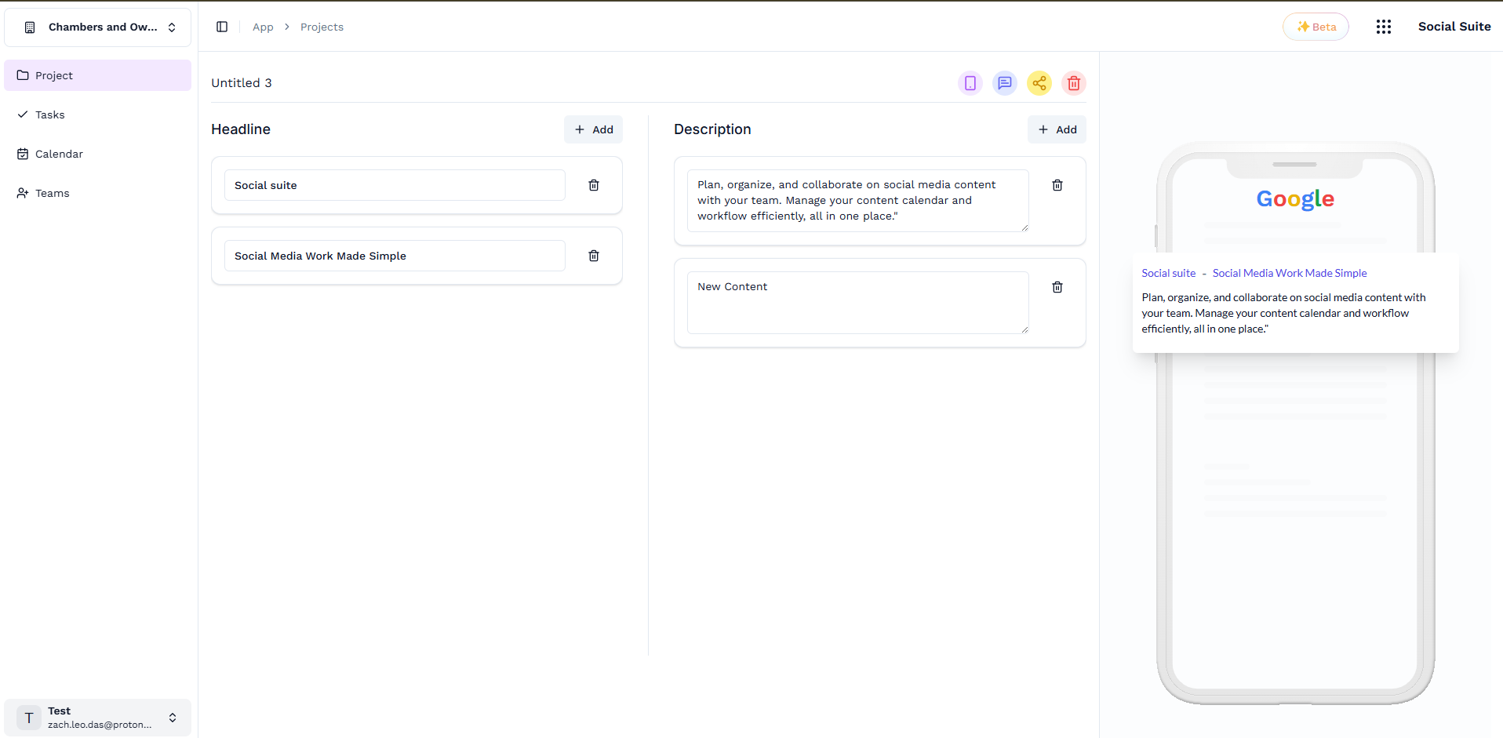
Task: Open the Test user account menu
Action: [x=98, y=718]
